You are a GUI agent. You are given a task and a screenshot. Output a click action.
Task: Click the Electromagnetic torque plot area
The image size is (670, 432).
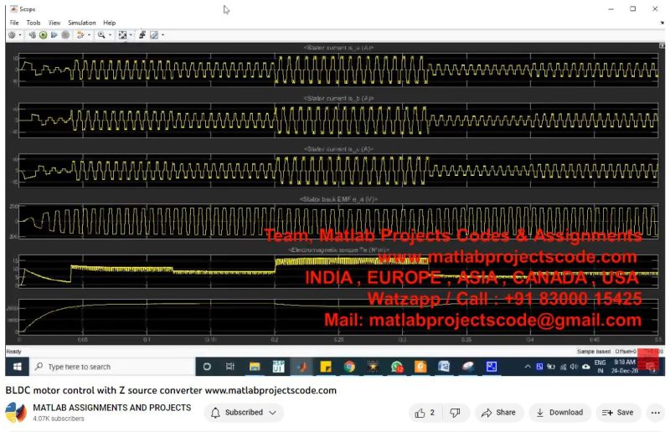338,272
